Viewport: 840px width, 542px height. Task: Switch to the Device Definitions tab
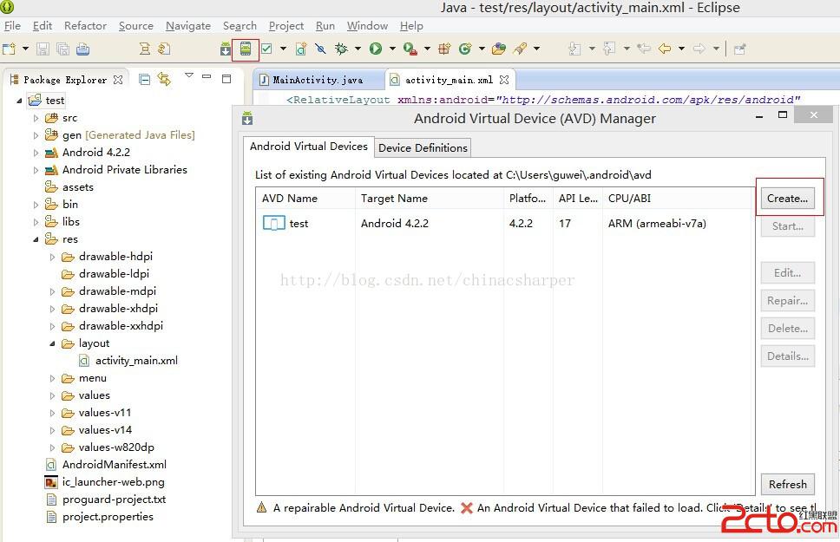coord(423,147)
